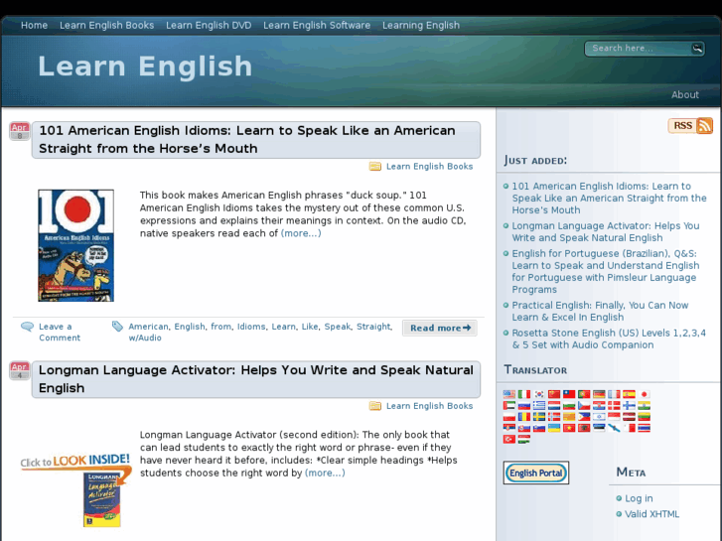This screenshot has height=541, width=722.
Task: Choose the Spanish flag in Translator
Action: coord(629,394)
